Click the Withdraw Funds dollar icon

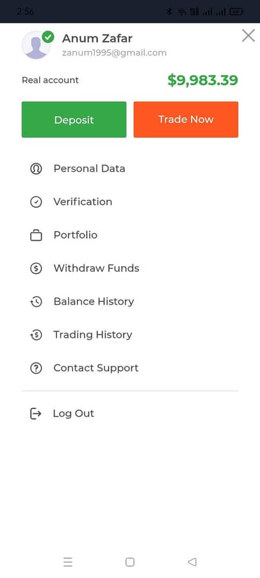click(36, 268)
